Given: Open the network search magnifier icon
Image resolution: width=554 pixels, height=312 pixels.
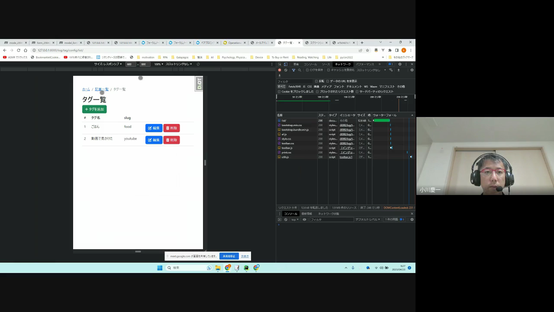Looking at the screenshot, I should tap(300, 70).
